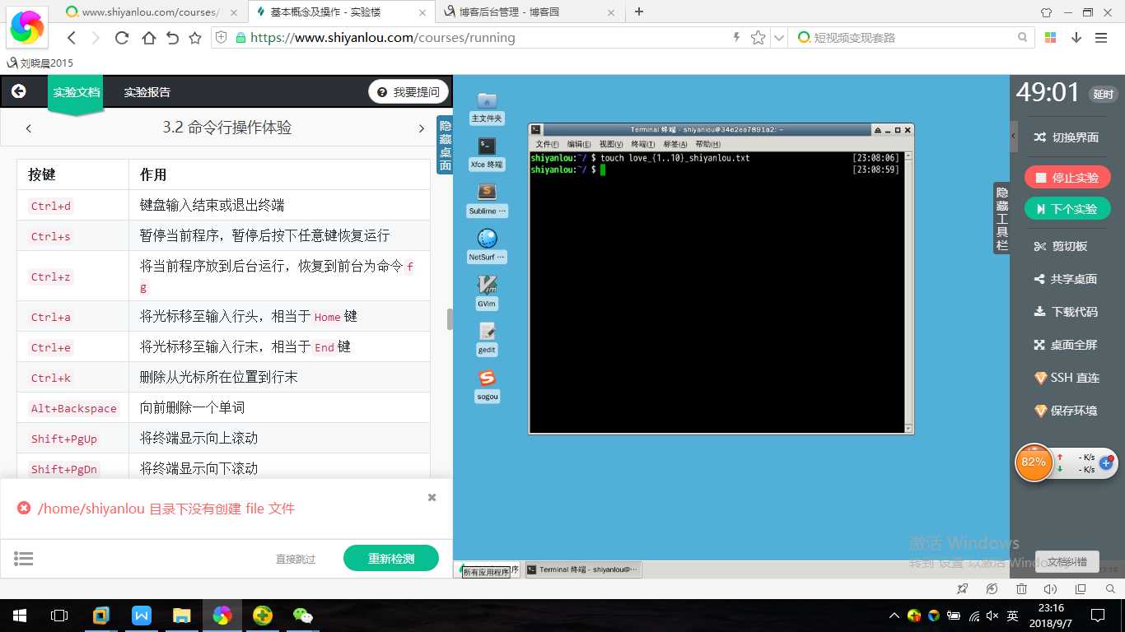Screen dimensions: 1125x632
Task: Open 文件(F) menu in Terminal window
Action: coord(547,144)
